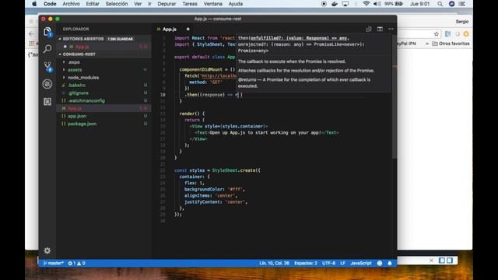The width and height of the screenshot is (498, 280).
Task: Select App.js under open editors
Action: [104, 47]
